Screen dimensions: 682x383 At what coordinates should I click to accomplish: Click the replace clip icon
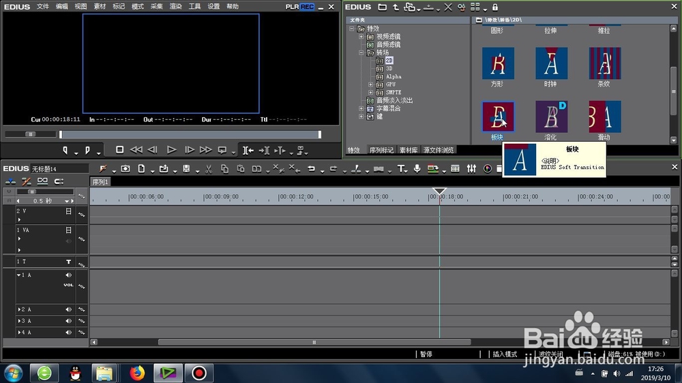pos(256,169)
